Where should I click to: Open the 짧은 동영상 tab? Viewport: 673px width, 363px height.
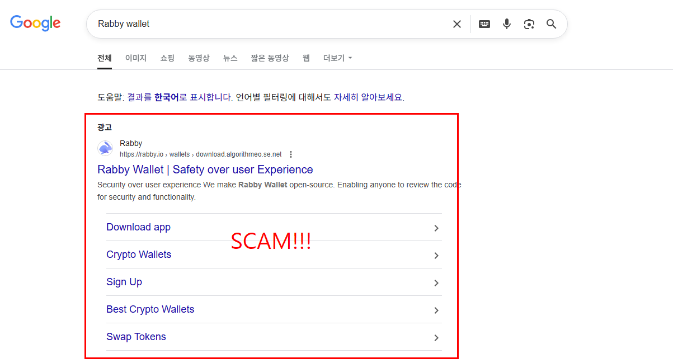tap(270, 58)
